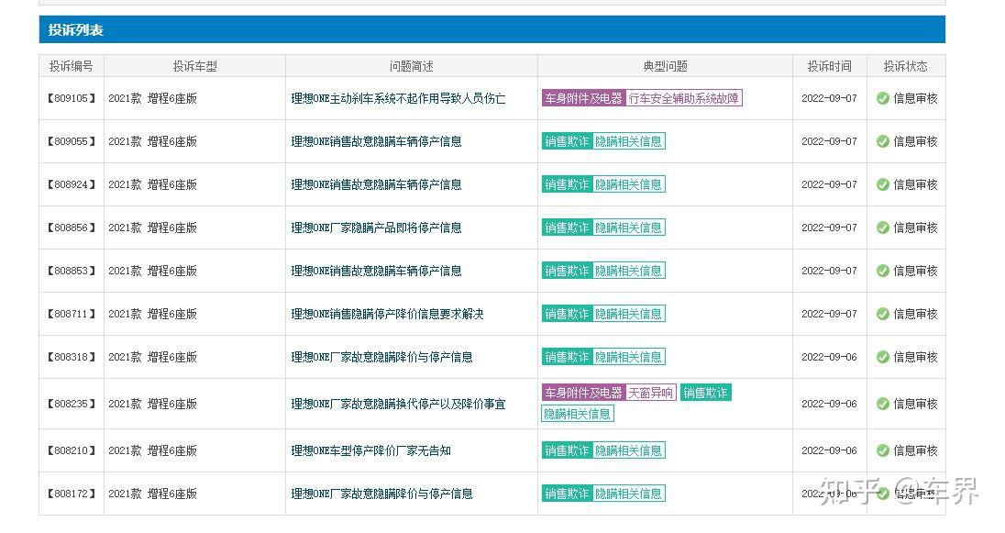The image size is (1005, 533).
Task: Select complaint number 【809055】
Action: [72, 141]
